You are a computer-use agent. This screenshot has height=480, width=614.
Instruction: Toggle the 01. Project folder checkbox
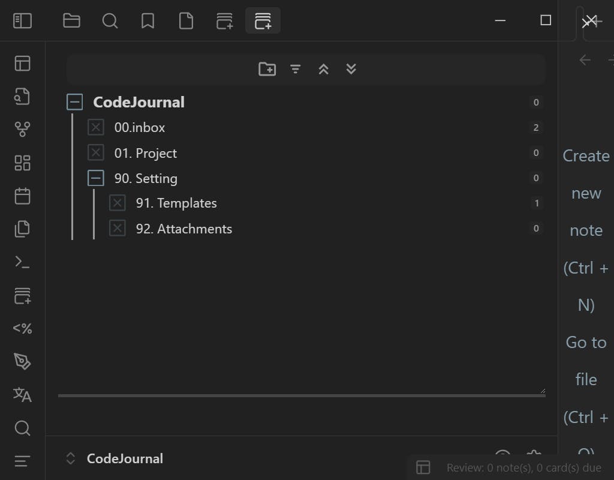[96, 153]
